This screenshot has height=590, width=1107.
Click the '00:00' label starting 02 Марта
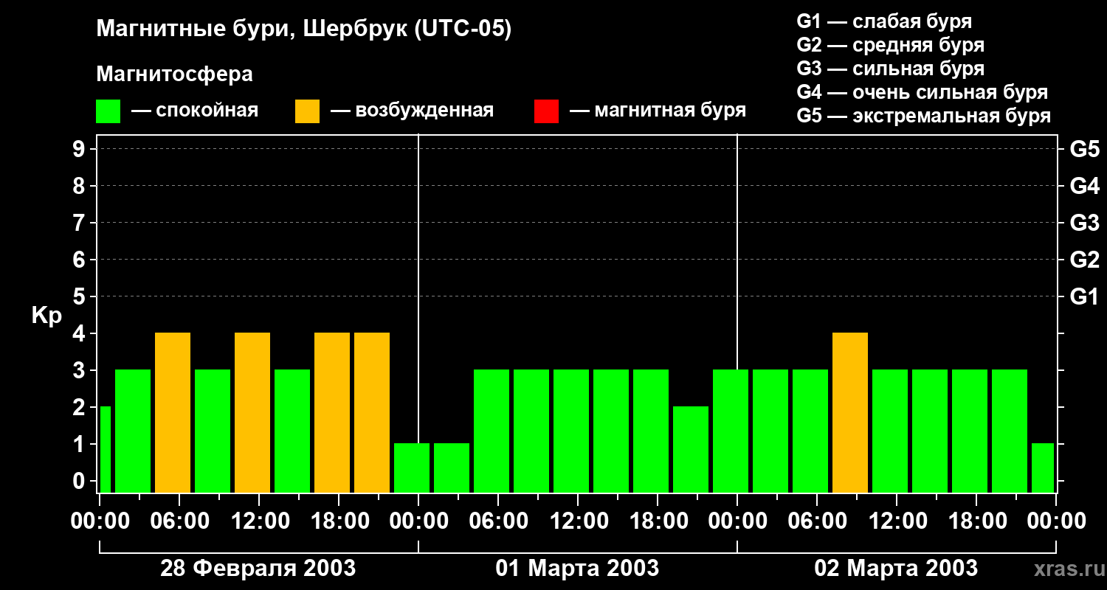pyautogui.click(x=737, y=521)
